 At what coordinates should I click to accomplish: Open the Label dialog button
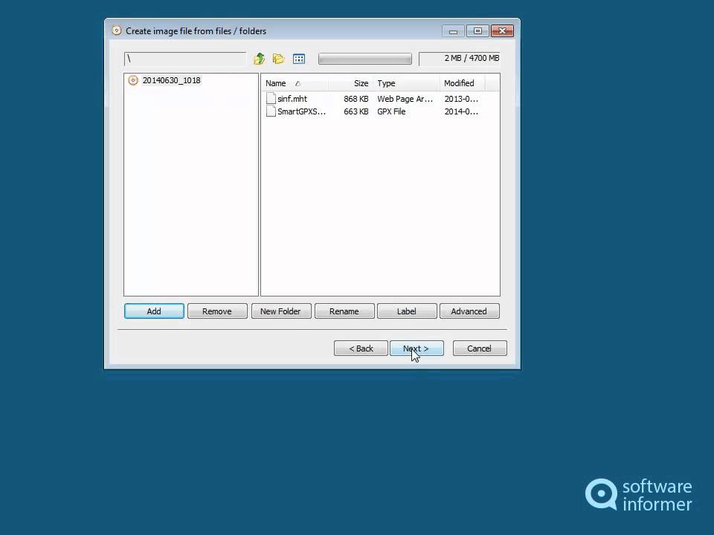pyautogui.click(x=407, y=311)
